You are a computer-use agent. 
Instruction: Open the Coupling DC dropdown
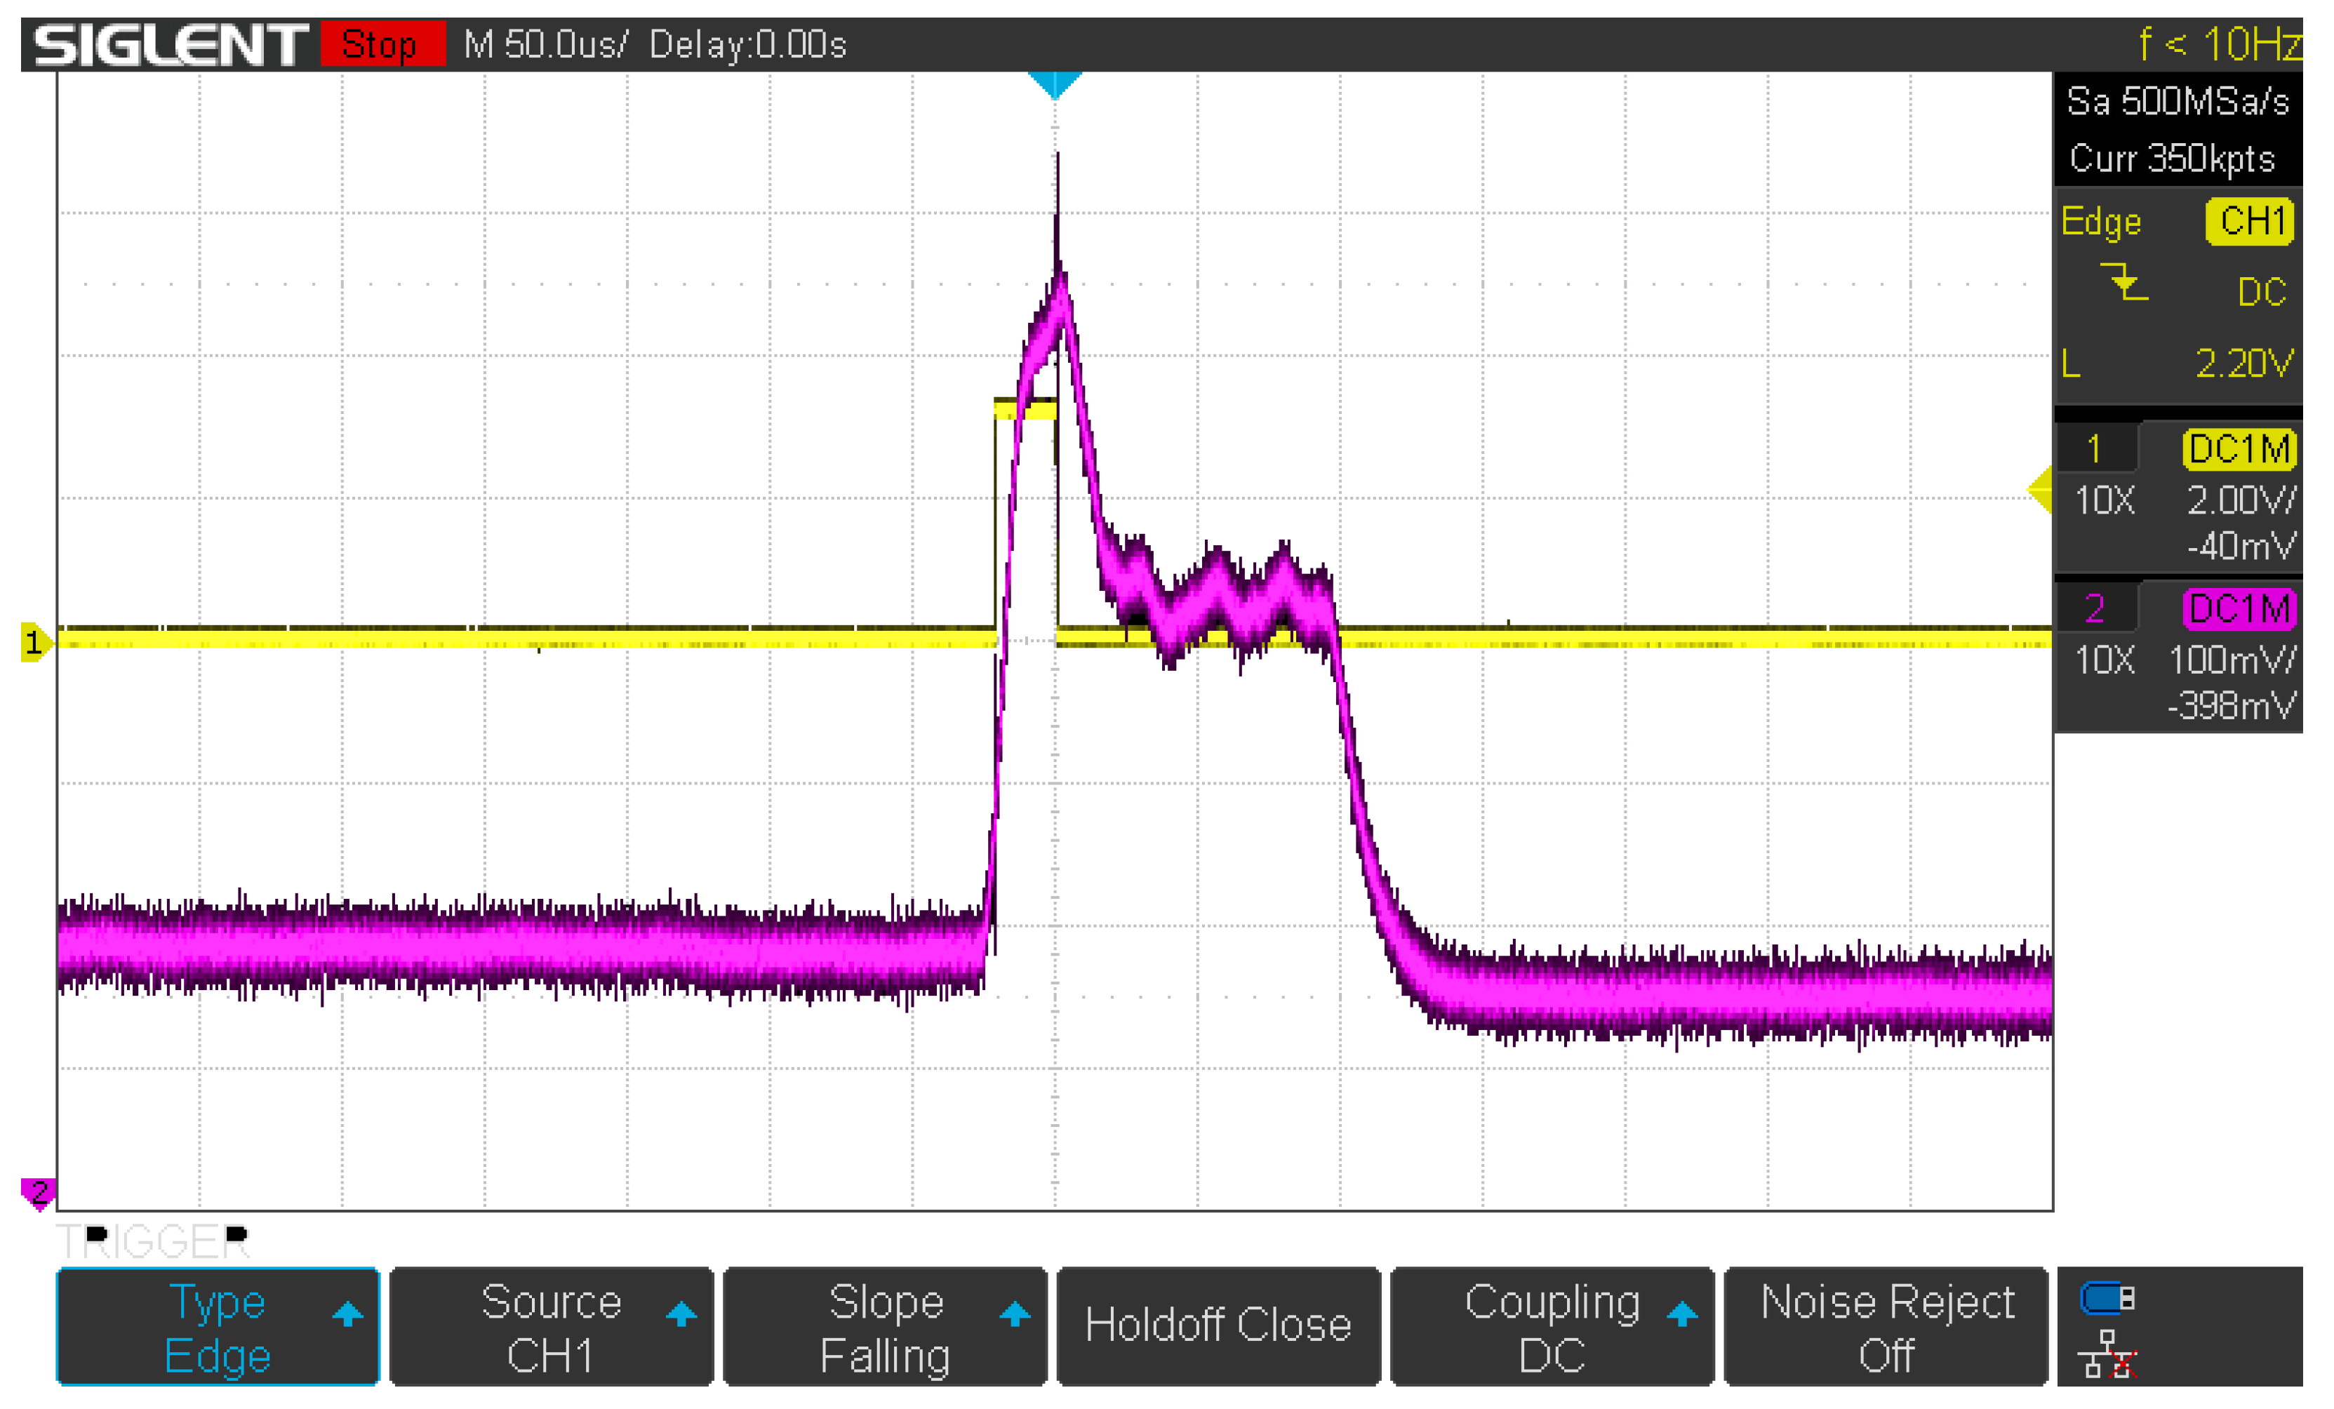(1552, 1327)
